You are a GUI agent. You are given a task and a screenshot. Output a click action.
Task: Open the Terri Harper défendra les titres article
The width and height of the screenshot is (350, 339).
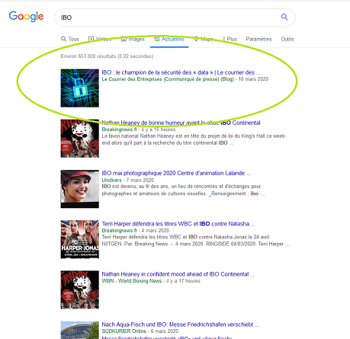point(178,224)
